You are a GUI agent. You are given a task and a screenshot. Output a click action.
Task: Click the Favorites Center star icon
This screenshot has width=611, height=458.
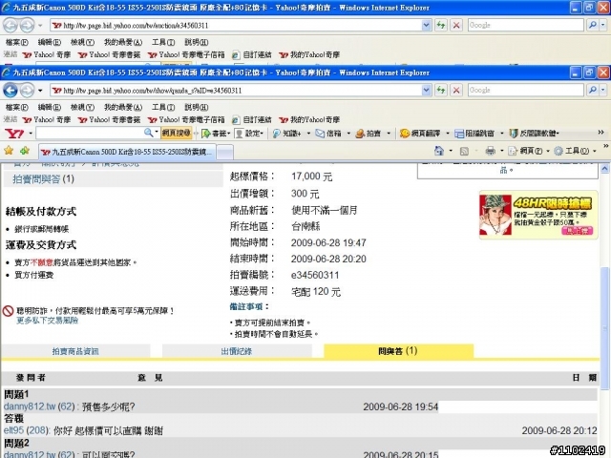coord(9,151)
